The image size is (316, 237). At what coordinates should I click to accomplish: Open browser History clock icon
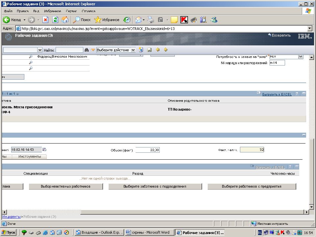(x=127, y=20)
